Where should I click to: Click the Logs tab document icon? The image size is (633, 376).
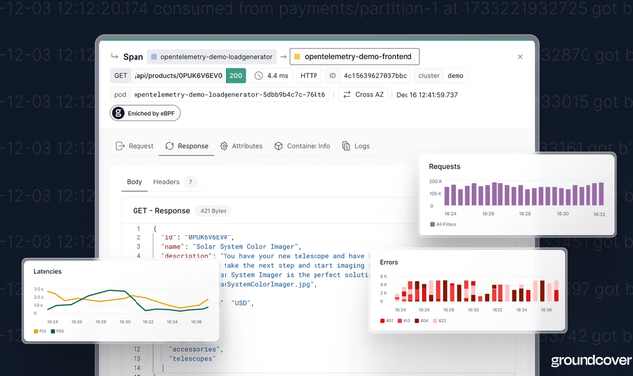point(346,146)
